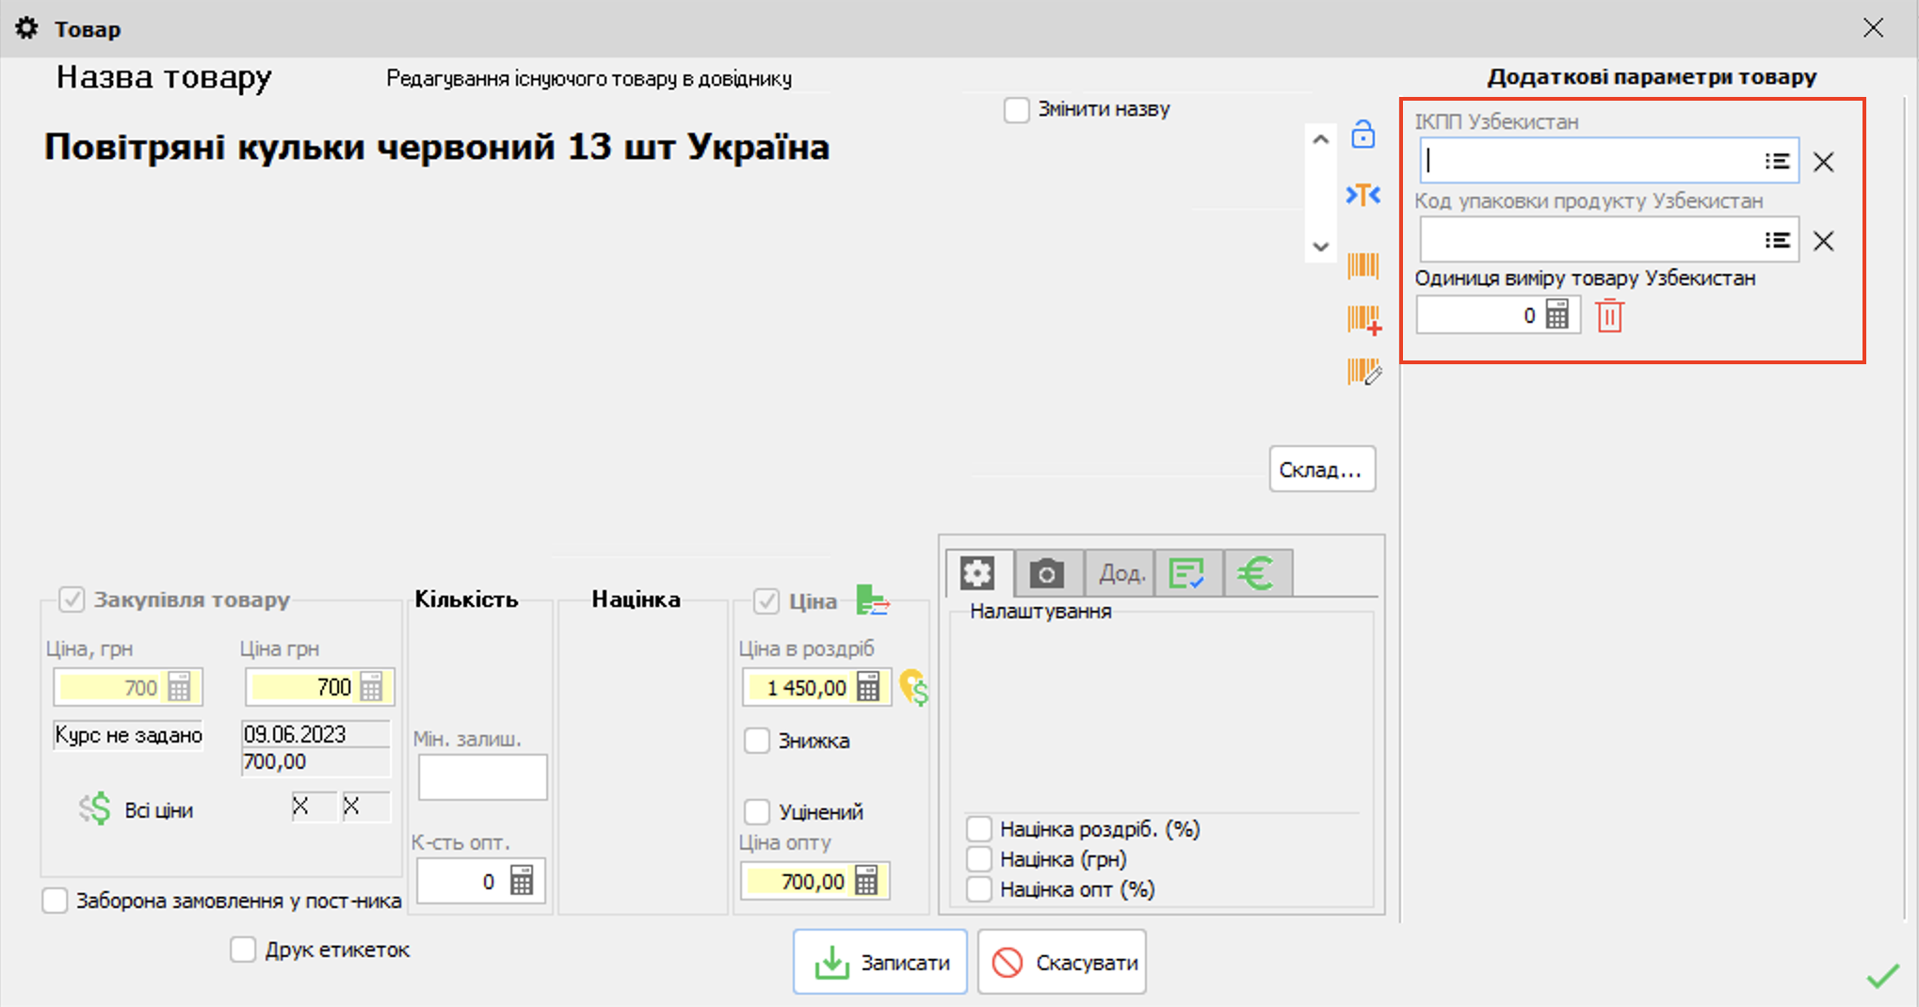The width and height of the screenshot is (1919, 1007).
Task: Switch to the camera photo tab
Action: [1046, 573]
